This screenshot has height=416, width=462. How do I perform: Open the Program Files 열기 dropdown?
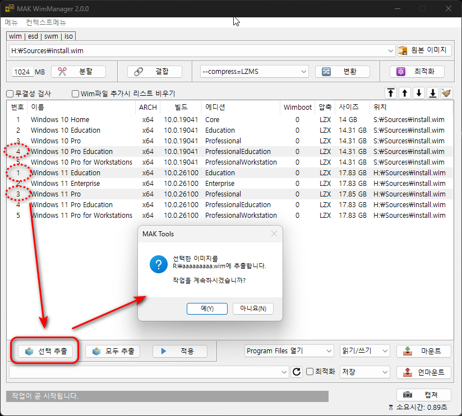289,351
